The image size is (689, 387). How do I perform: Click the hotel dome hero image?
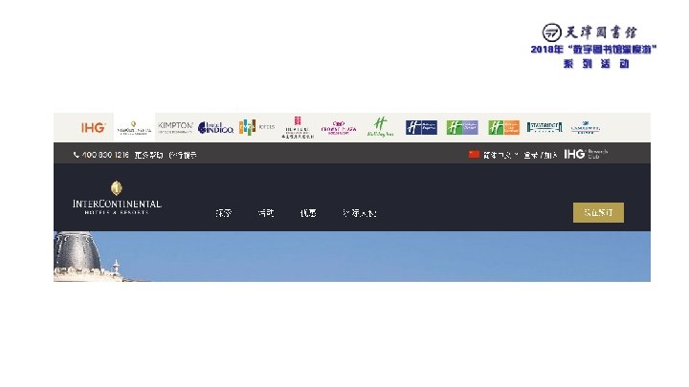[352, 256]
